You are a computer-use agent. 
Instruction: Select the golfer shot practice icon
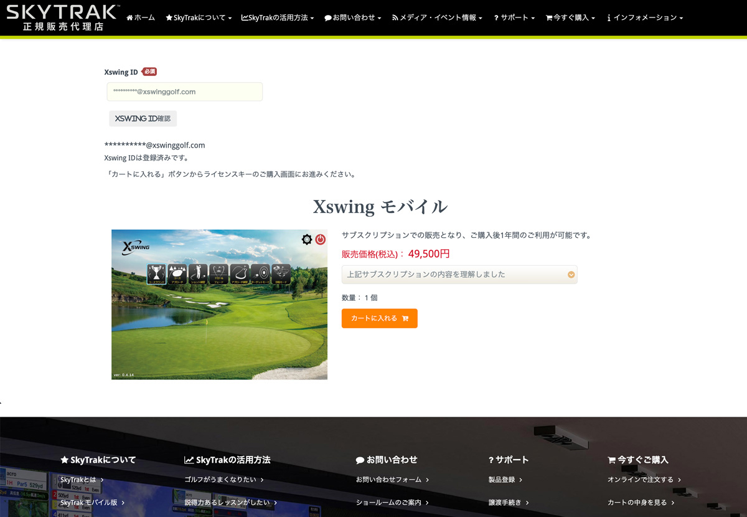(x=198, y=273)
